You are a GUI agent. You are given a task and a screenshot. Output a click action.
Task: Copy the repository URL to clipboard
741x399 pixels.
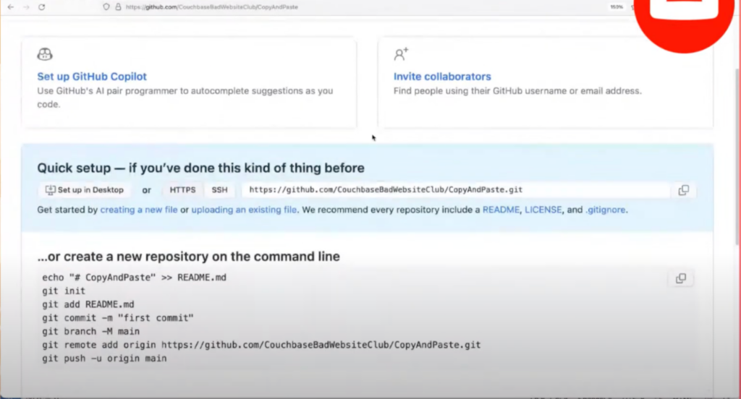(683, 190)
